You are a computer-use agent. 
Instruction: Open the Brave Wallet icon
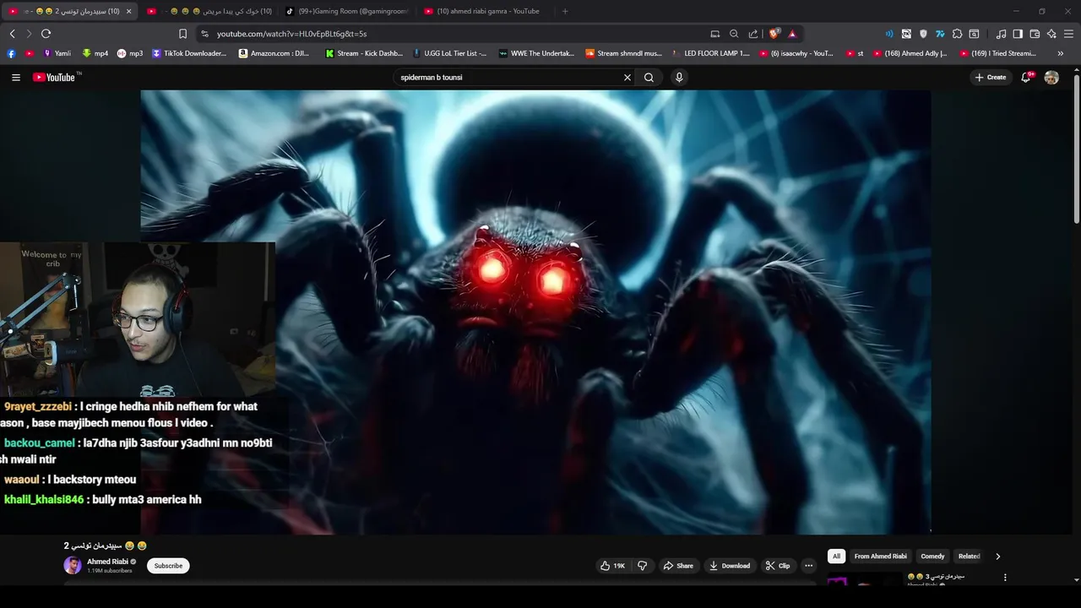tap(1035, 34)
